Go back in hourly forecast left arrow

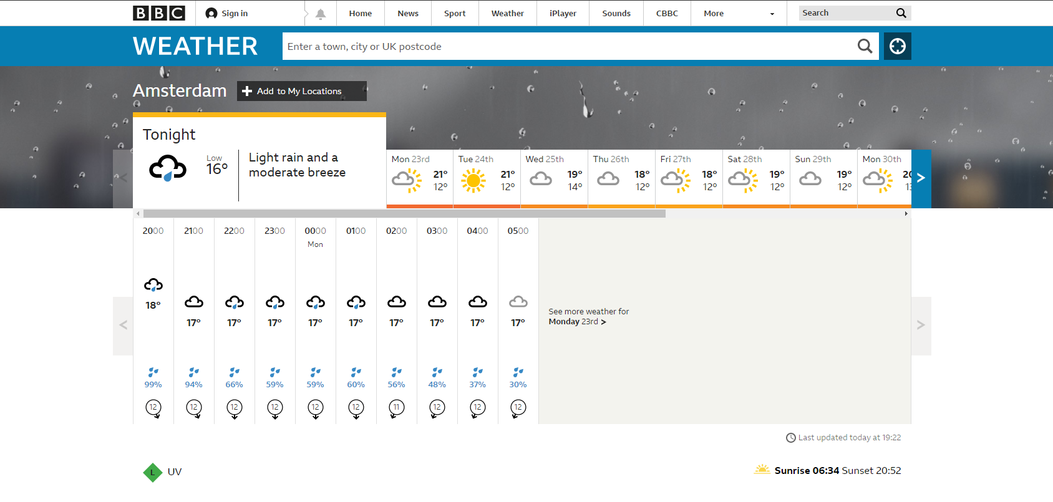(x=123, y=326)
